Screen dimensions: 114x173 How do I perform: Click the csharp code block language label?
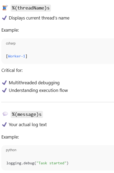click(11, 43)
